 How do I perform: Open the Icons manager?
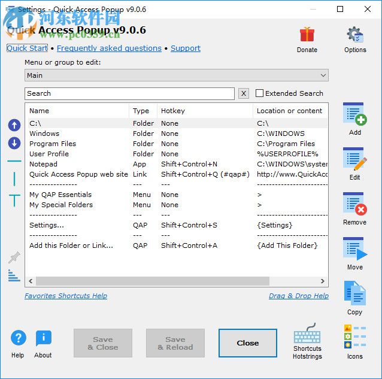pos(354,337)
